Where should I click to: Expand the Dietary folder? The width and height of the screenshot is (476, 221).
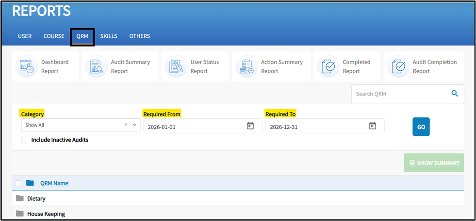coord(20,199)
